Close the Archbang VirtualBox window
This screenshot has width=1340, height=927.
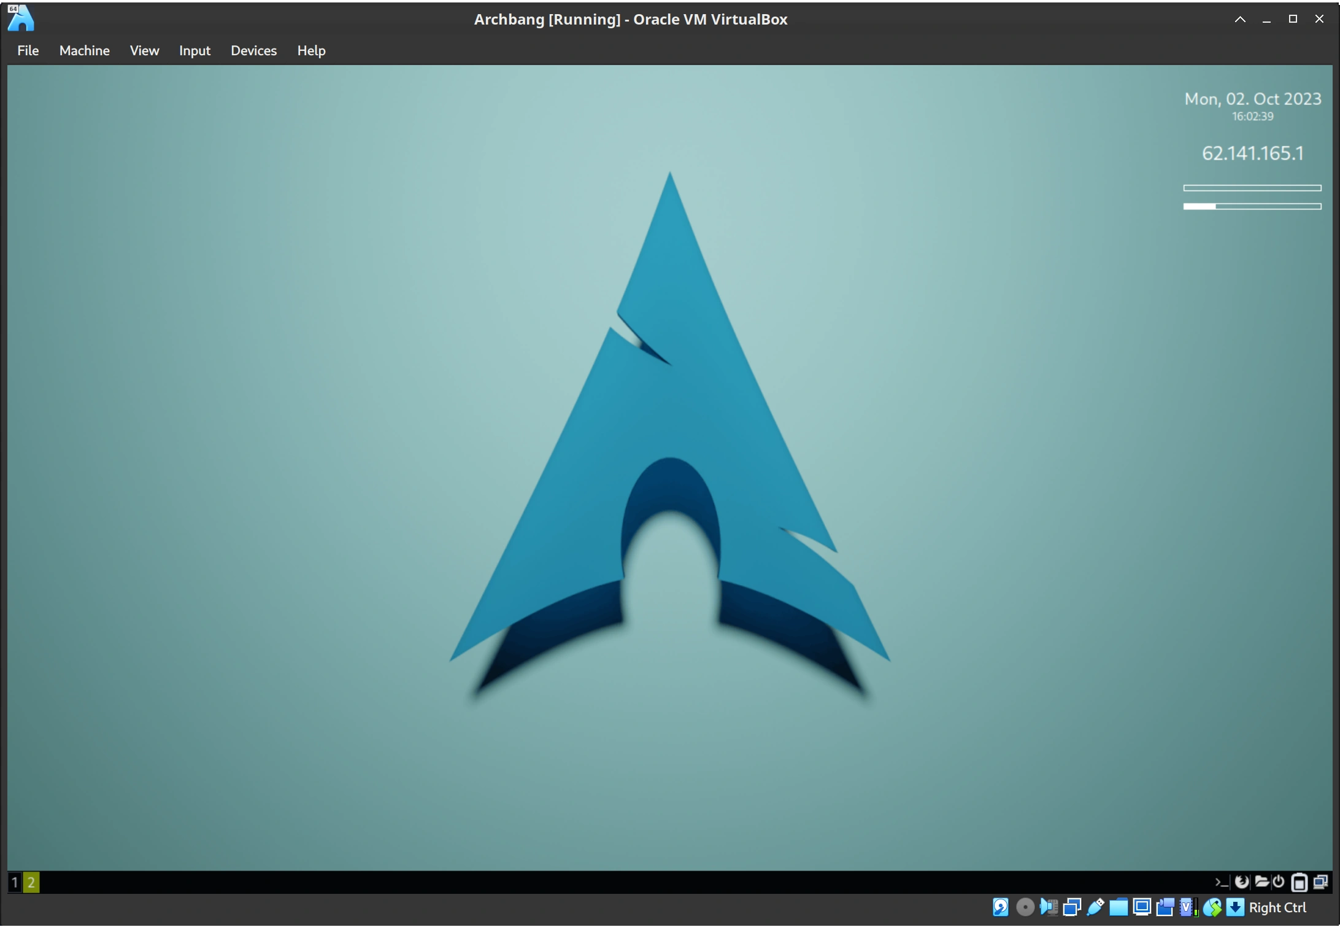pos(1319,19)
